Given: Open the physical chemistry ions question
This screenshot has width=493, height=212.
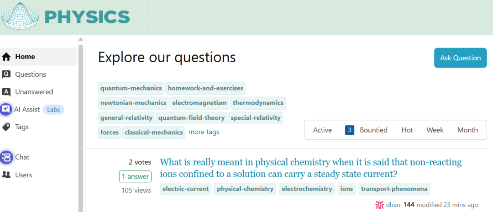Looking at the screenshot, I should [x=311, y=168].
